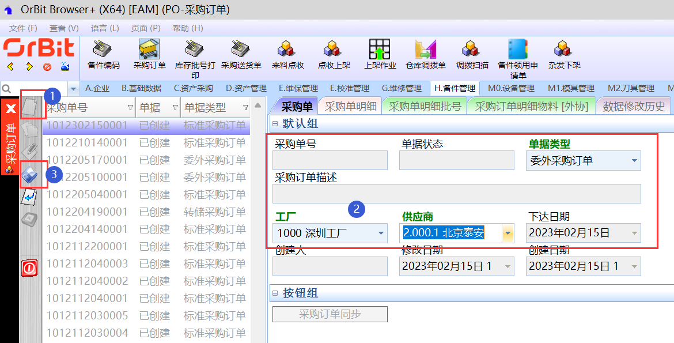Click the 采购订单同步 button
The height and width of the screenshot is (343, 674).
point(330,314)
